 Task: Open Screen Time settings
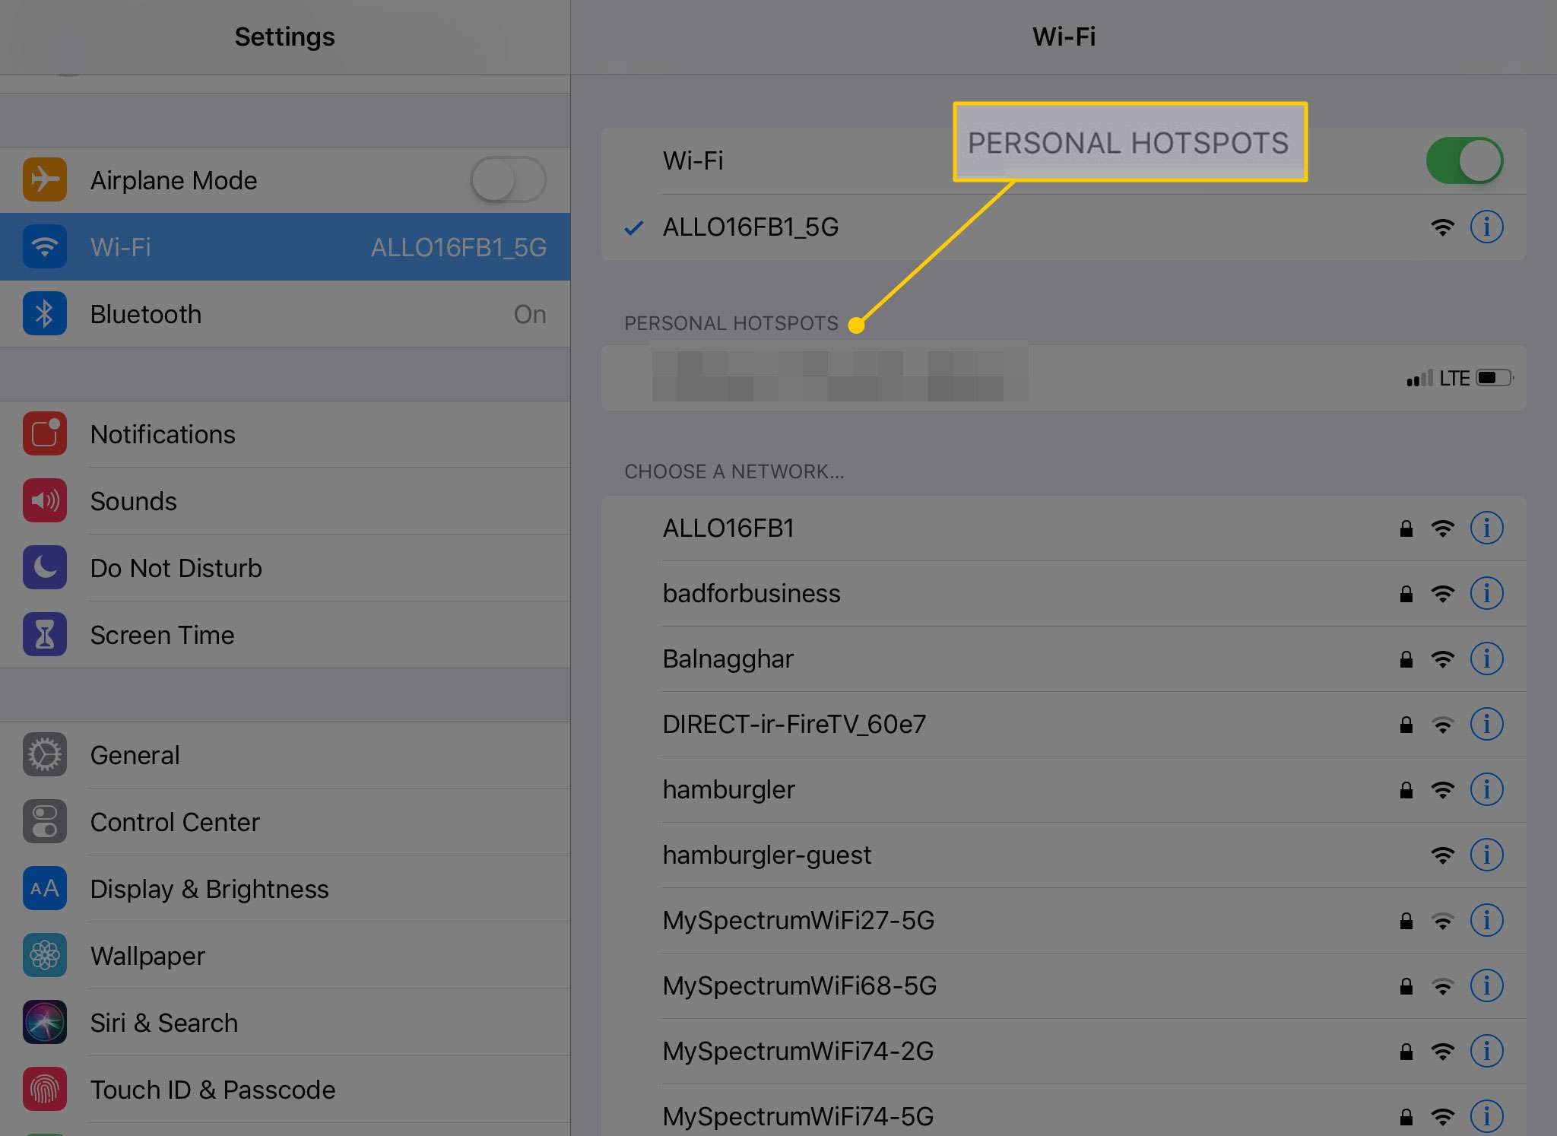(284, 633)
